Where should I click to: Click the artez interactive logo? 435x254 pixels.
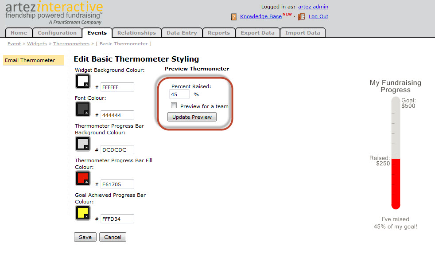(x=54, y=12)
